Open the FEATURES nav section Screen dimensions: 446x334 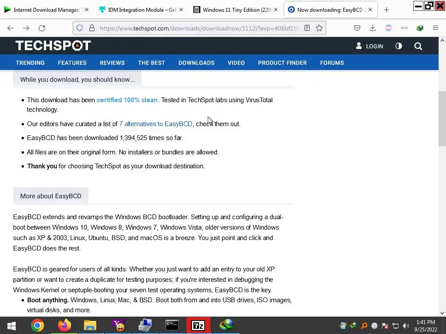pos(72,63)
